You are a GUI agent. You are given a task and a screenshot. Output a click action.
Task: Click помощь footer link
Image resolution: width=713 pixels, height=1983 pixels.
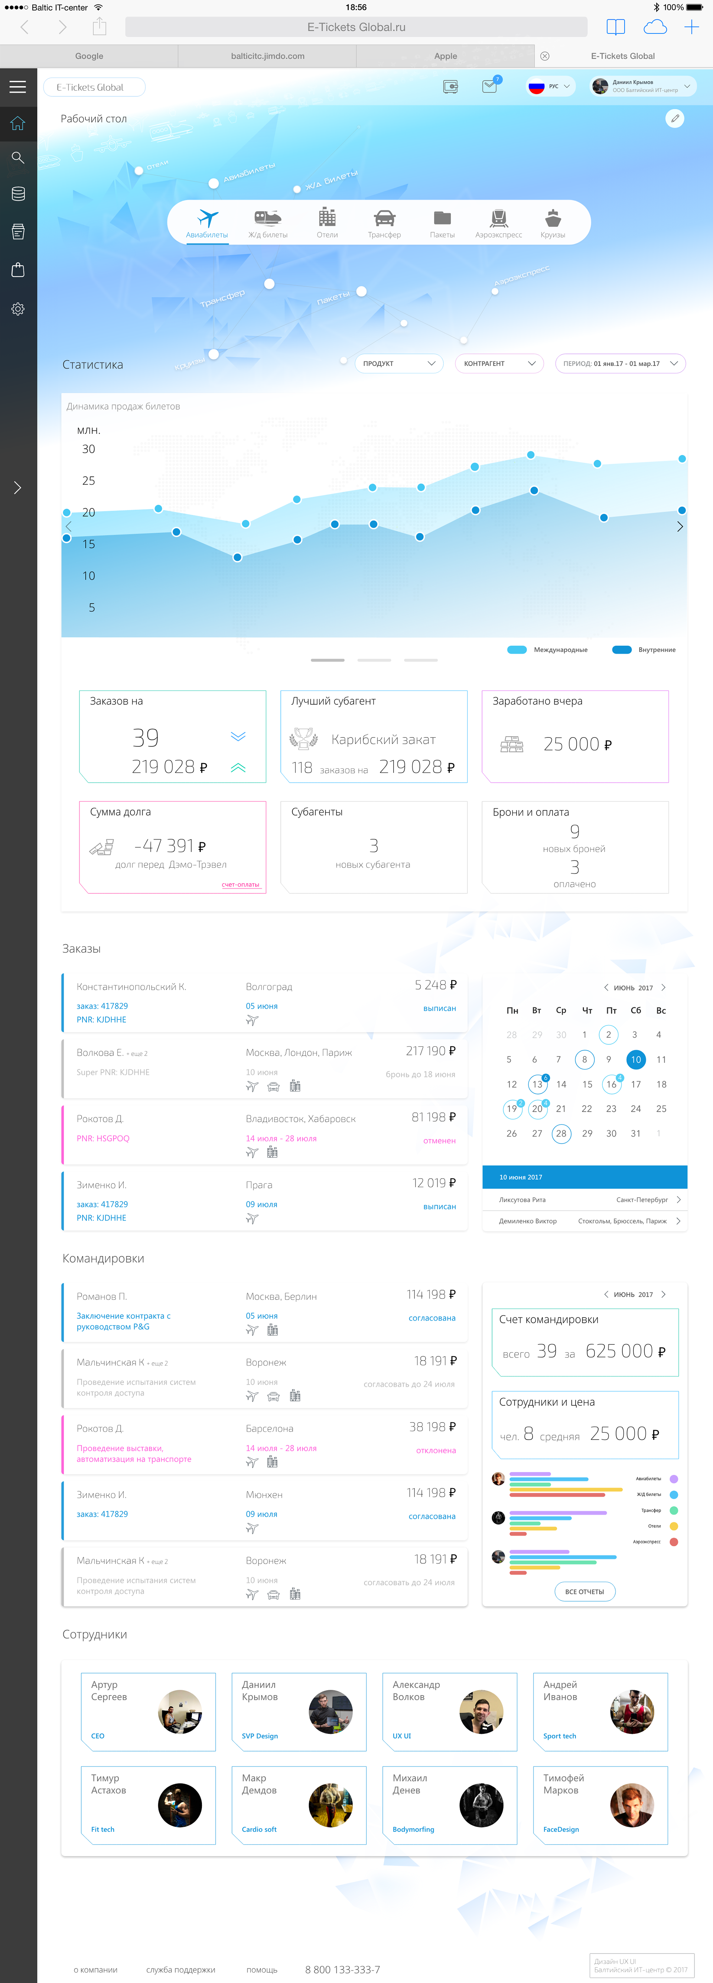coord(262,1970)
